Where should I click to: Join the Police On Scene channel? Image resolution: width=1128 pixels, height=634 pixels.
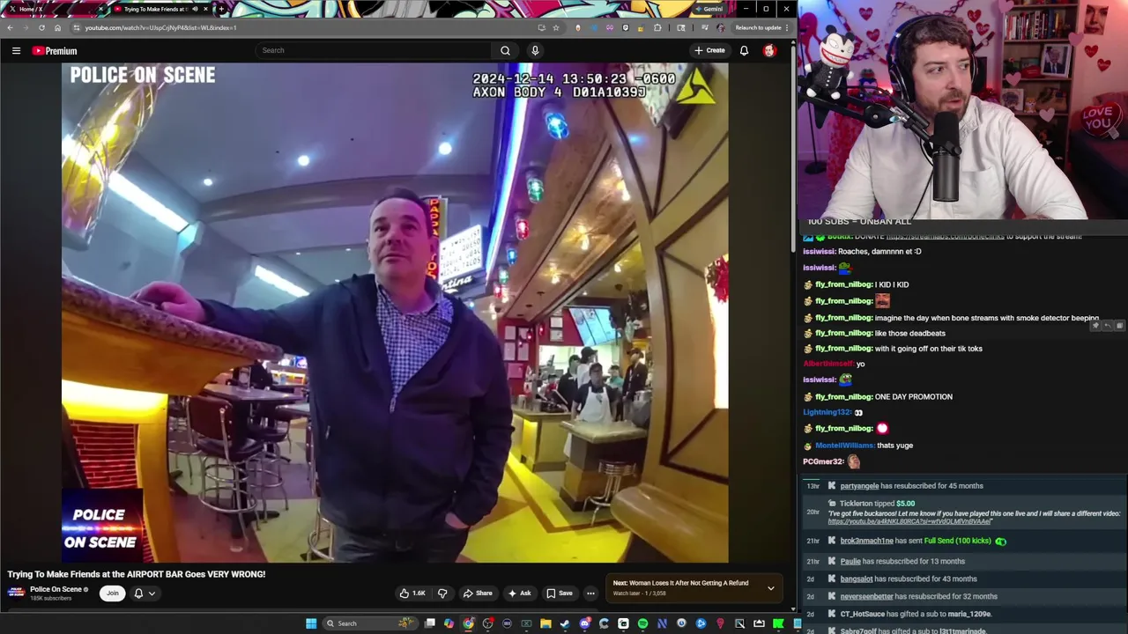click(x=112, y=593)
